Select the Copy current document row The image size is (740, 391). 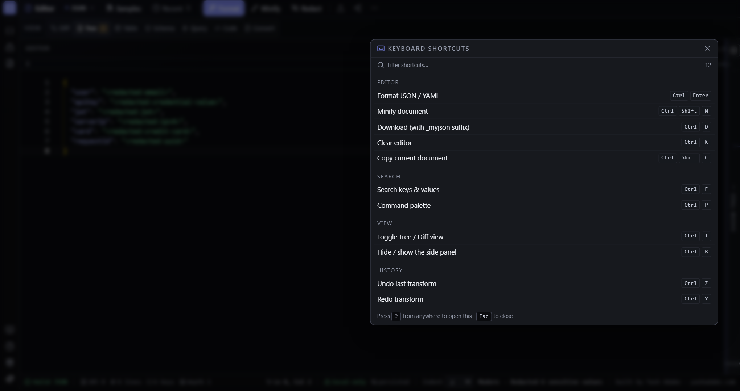[544, 158]
